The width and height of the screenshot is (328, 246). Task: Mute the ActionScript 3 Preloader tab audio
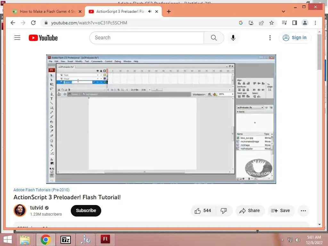pos(150,12)
